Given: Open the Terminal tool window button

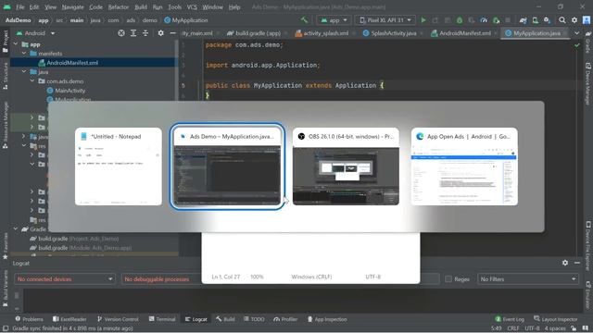Looking at the screenshot, I should pos(162,319).
